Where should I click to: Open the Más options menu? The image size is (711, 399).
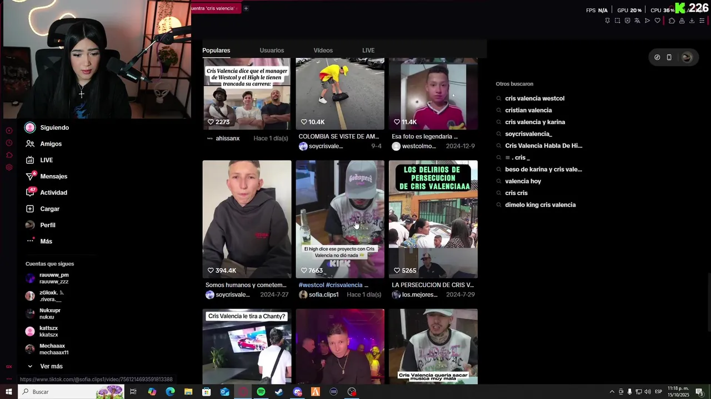point(39,241)
